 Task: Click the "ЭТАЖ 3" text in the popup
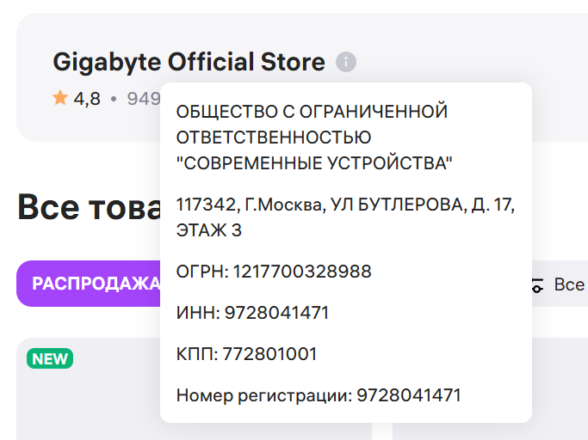[x=209, y=230]
